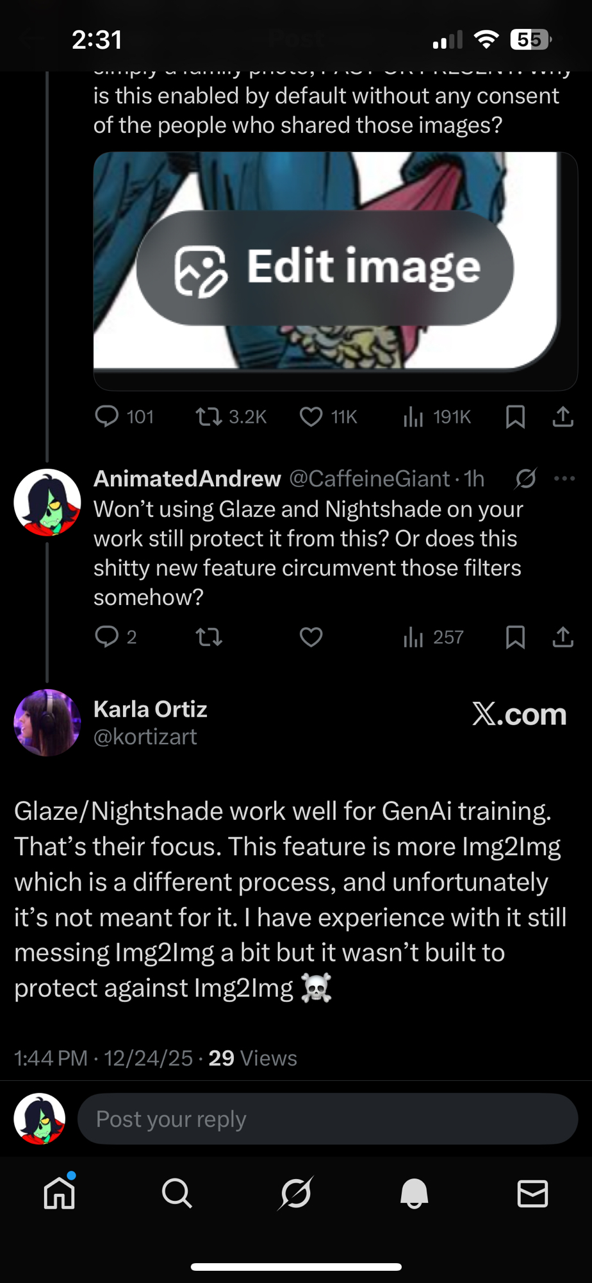Like AnimatedAndrew's reply
592x1283 pixels.
(311, 636)
